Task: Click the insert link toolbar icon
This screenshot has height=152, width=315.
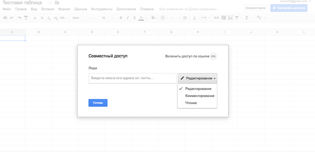Action: tap(216, 18)
